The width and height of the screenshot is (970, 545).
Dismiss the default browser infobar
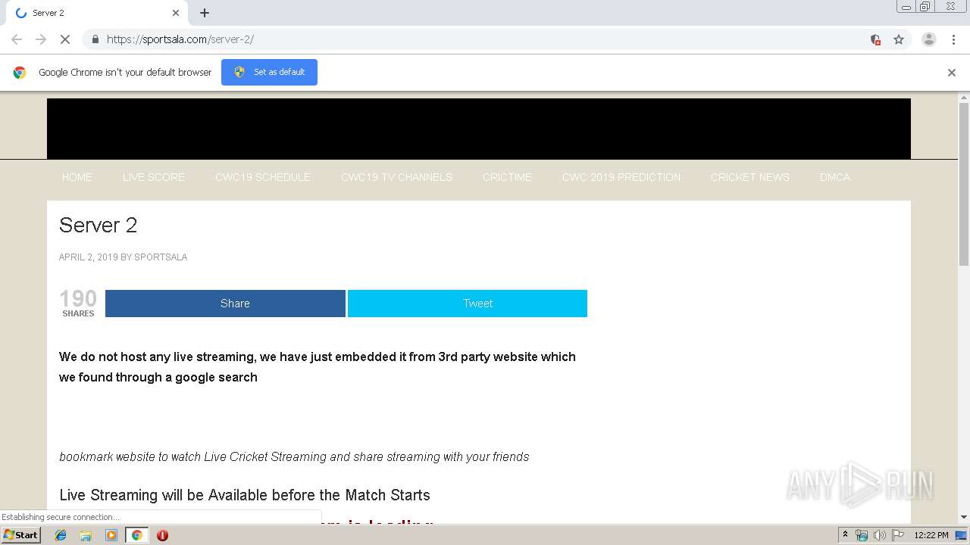coord(952,73)
